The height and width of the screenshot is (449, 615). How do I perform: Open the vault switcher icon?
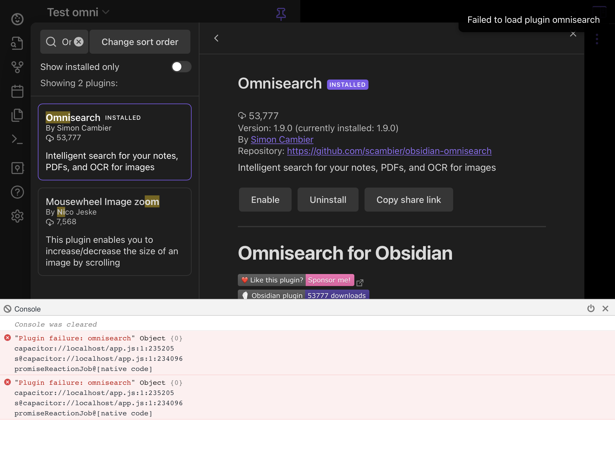coord(17,168)
